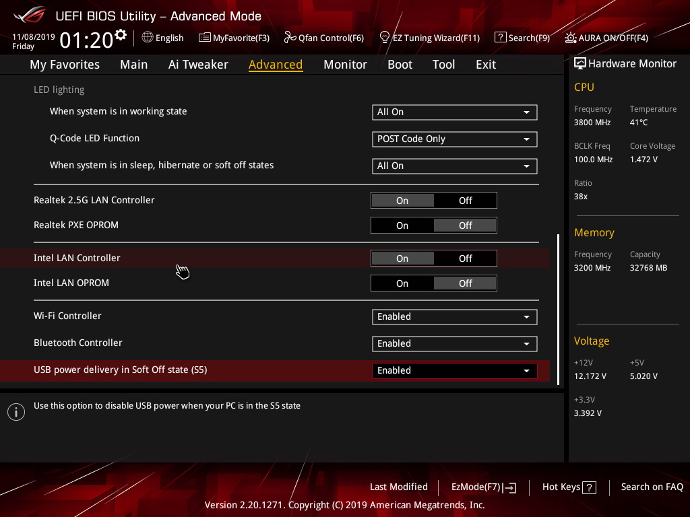Click the EzMode exit arrow icon

509,487
